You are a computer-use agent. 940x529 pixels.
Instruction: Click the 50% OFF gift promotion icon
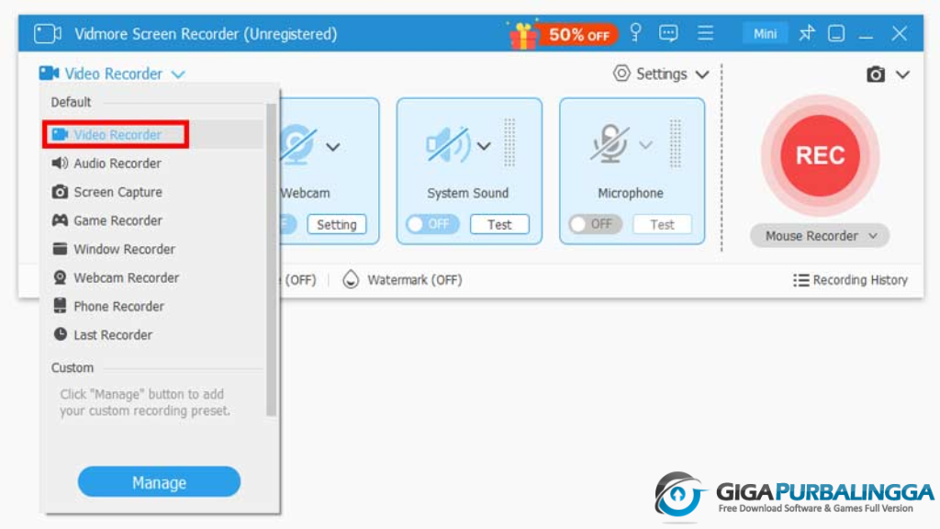tap(563, 34)
